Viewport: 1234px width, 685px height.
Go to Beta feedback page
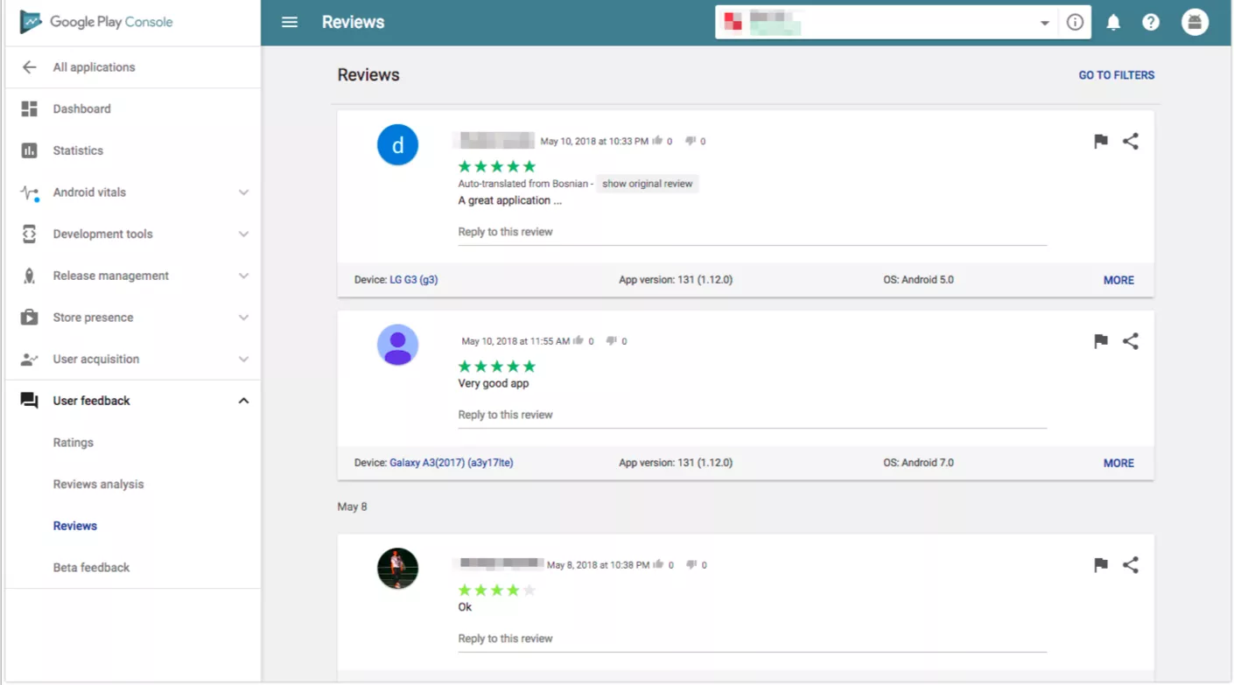point(91,567)
